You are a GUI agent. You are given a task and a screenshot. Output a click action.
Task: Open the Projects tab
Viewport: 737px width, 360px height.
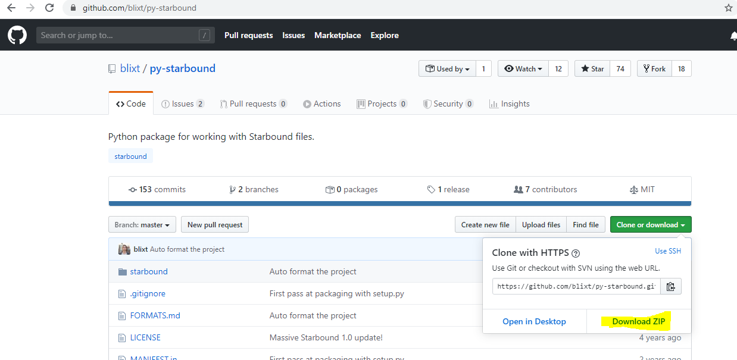click(382, 104)
